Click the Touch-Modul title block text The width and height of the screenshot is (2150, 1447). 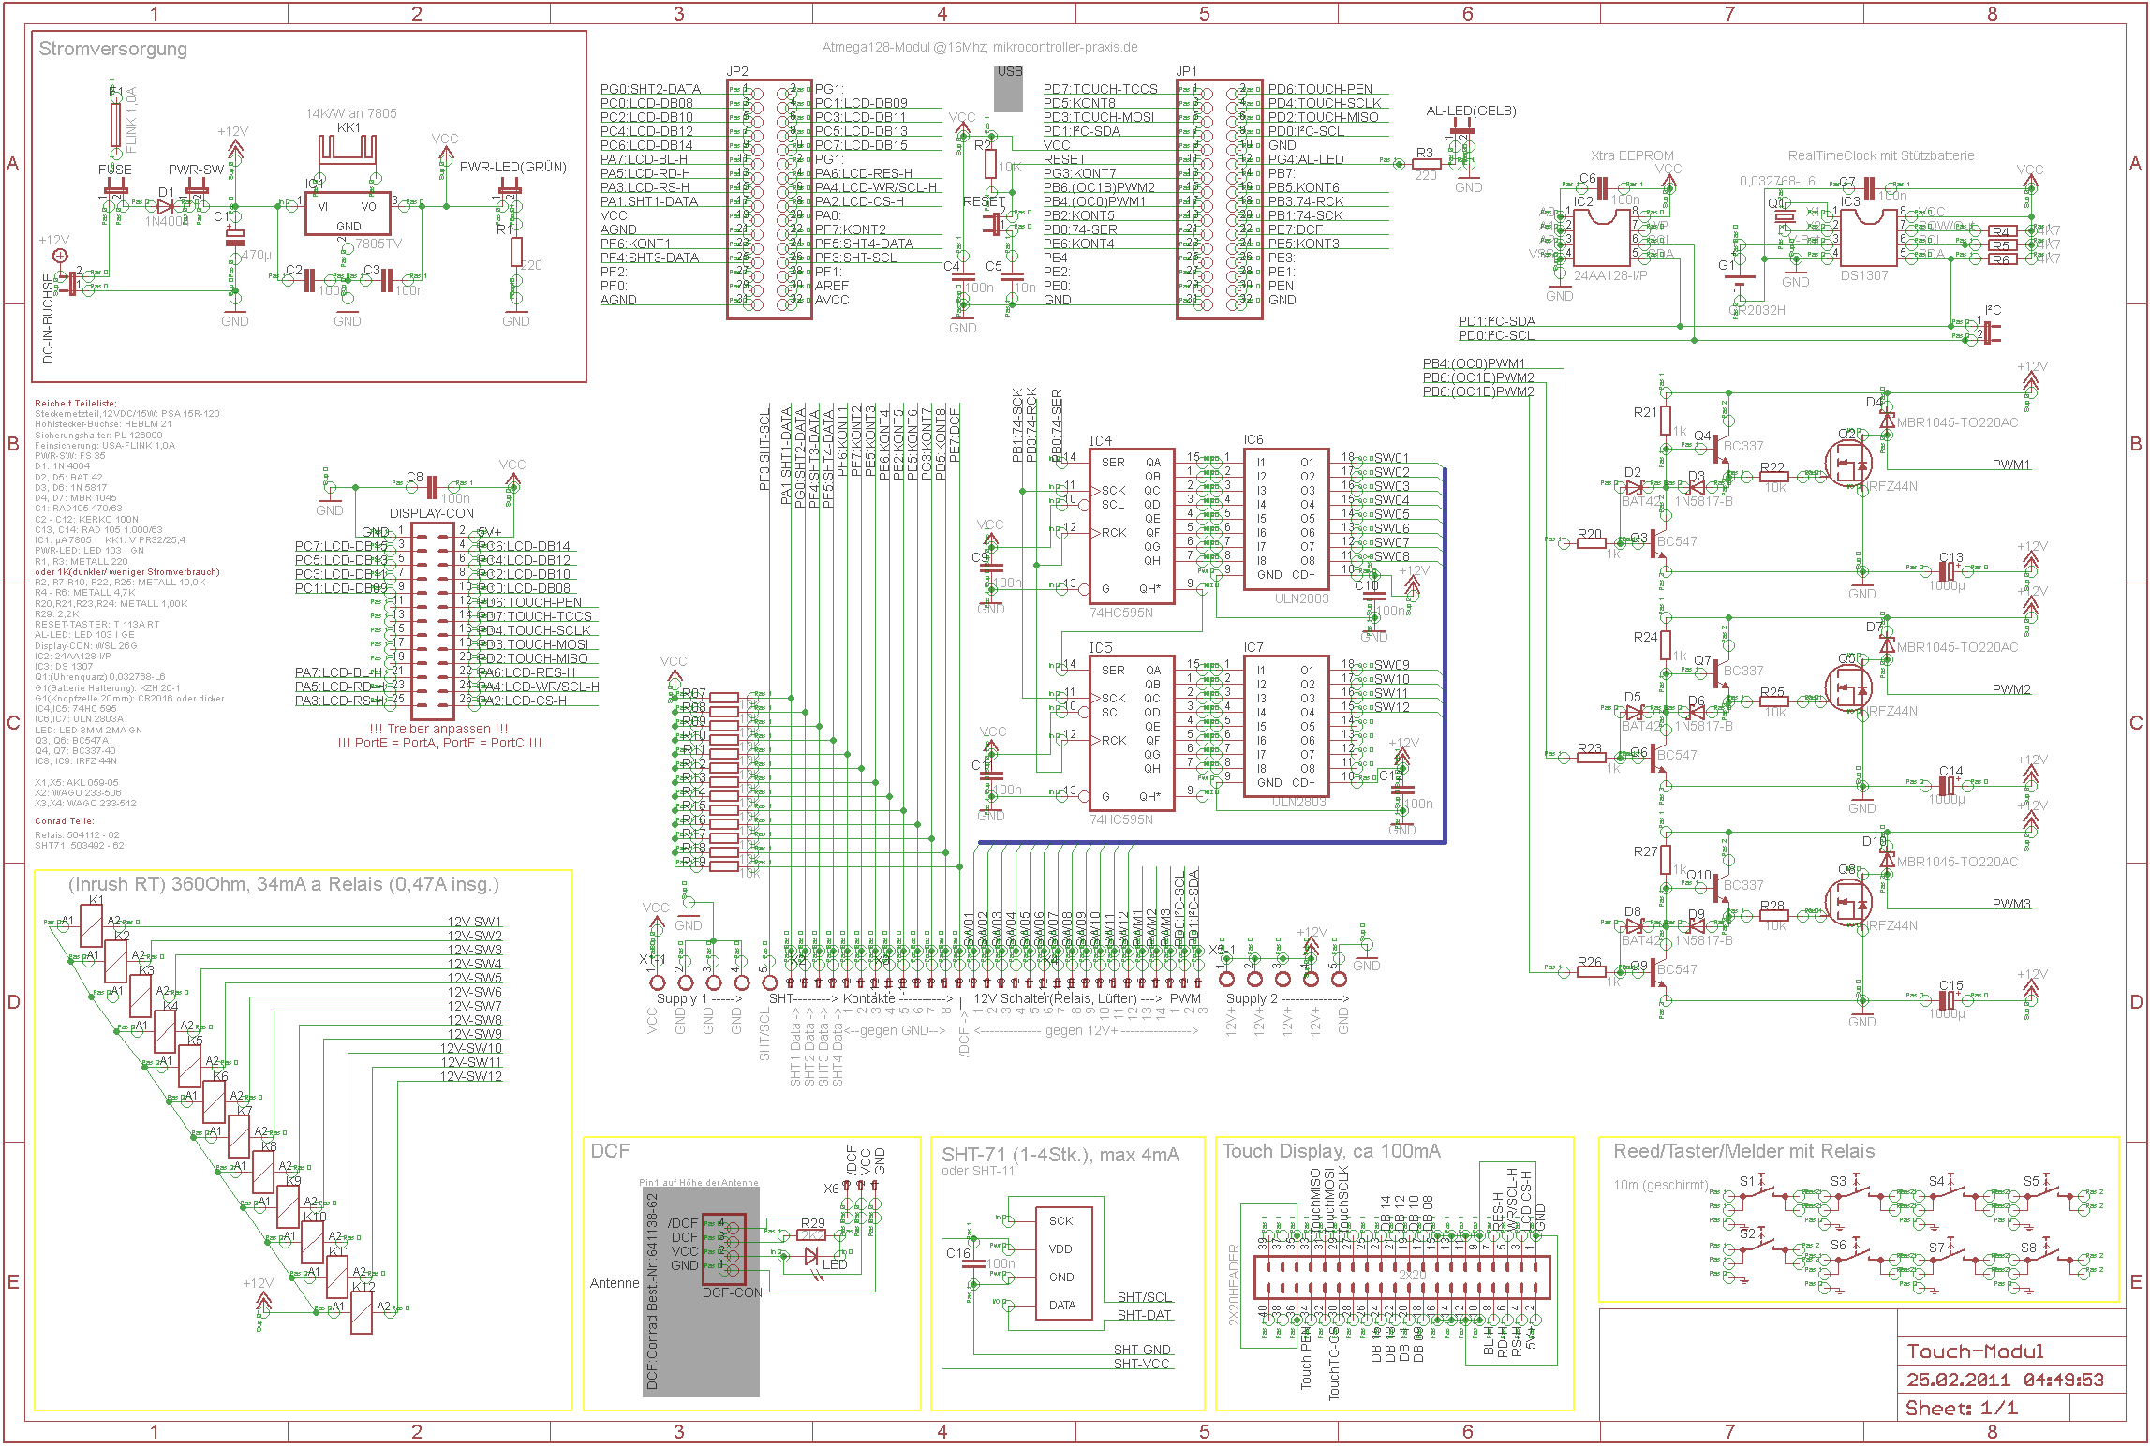(1975, 1351)
